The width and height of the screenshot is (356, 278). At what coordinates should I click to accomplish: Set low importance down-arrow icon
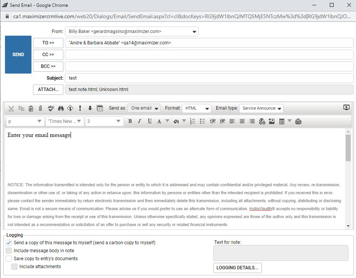click(x=90, y=108)
